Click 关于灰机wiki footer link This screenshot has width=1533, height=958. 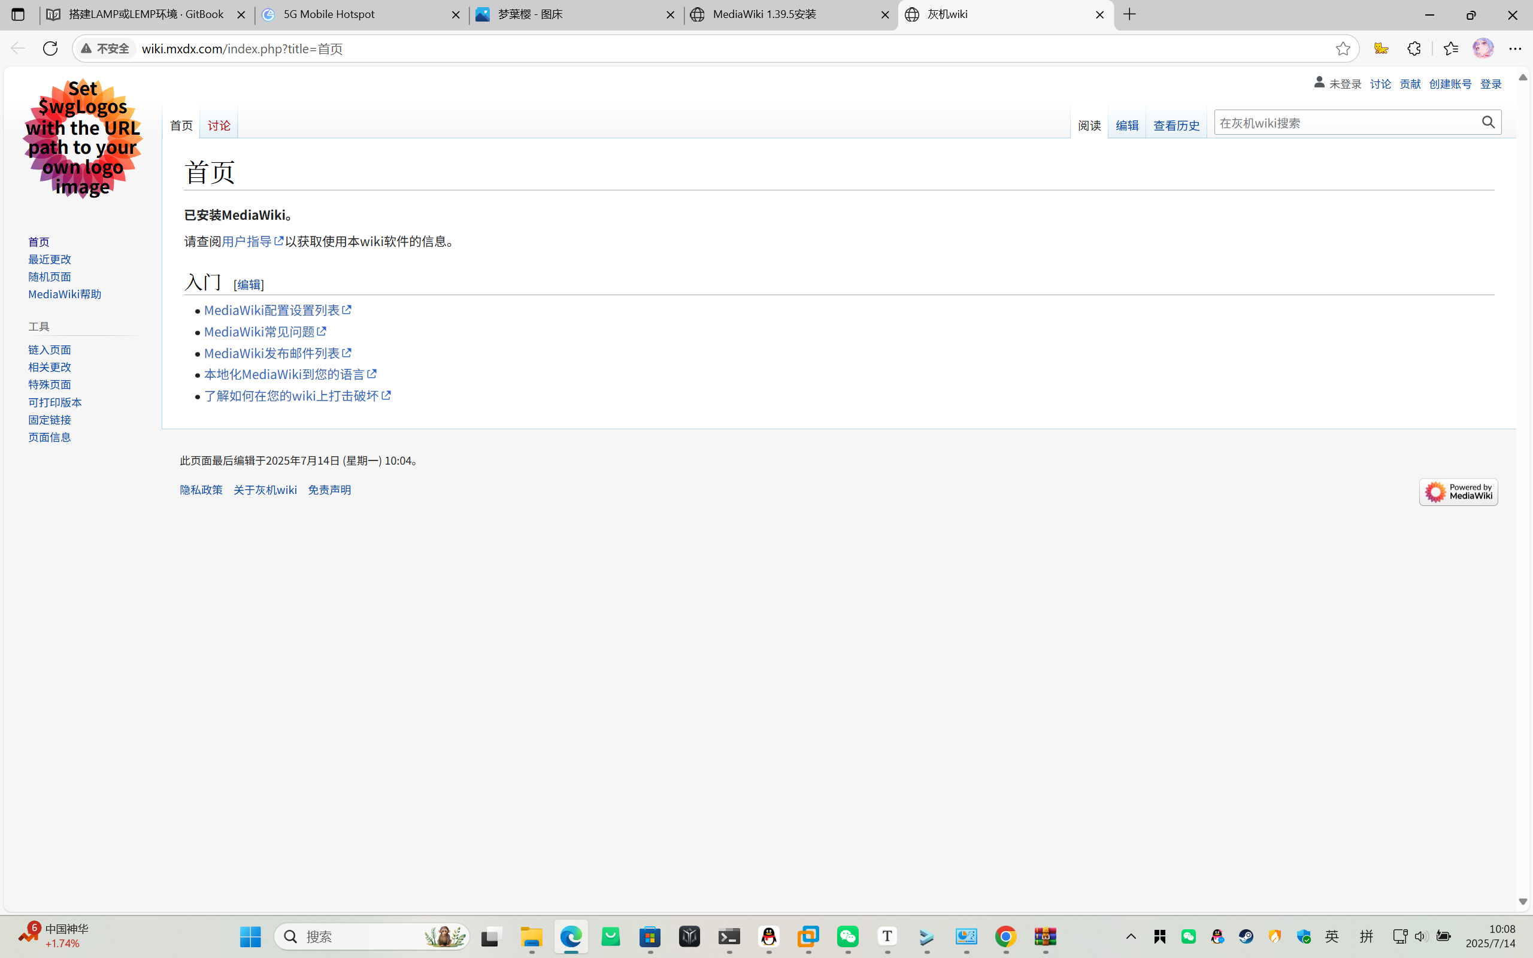point(265,490)
